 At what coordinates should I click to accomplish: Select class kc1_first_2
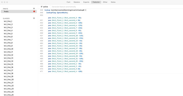[8, 24]
